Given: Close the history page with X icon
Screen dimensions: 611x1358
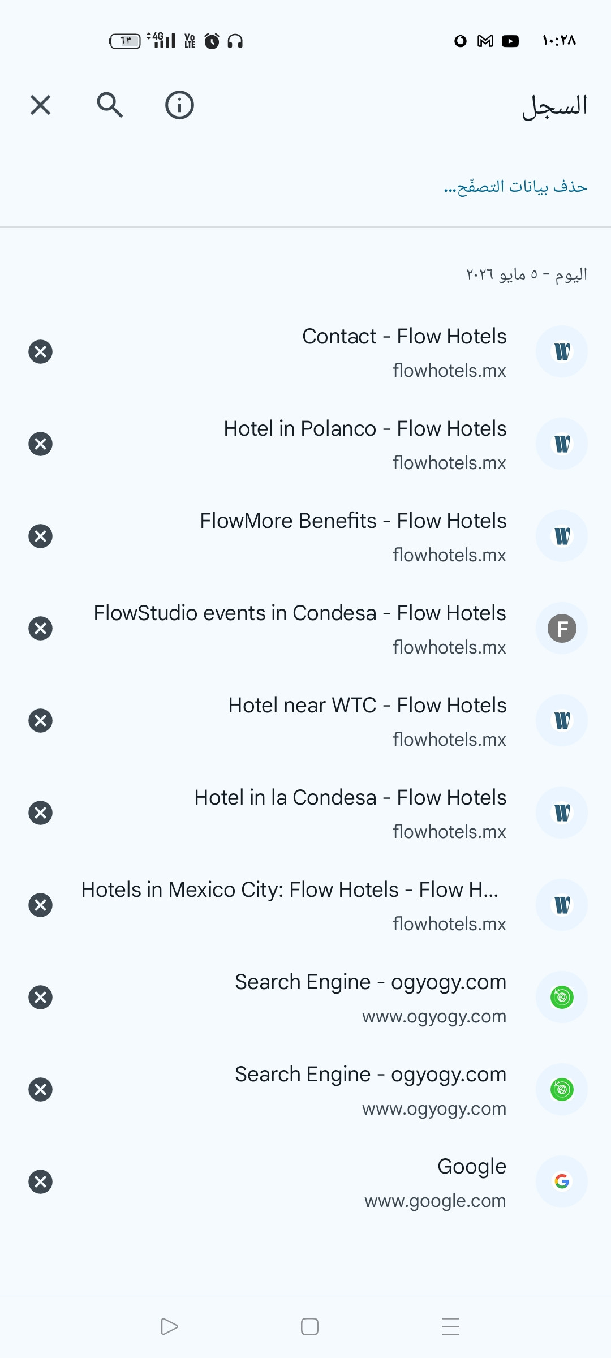Looking at the screenshot, I should click(40, 105).
